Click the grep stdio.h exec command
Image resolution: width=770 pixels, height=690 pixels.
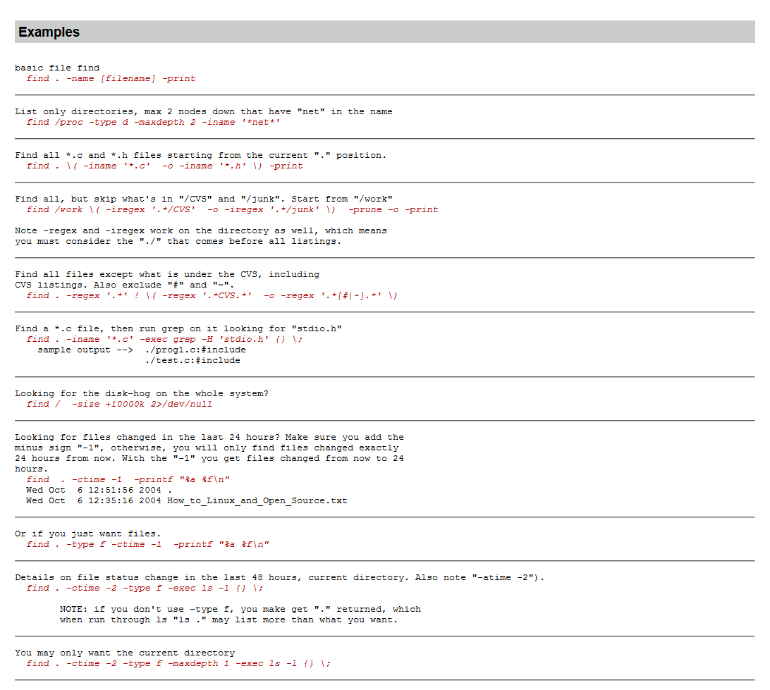[162, 339]
